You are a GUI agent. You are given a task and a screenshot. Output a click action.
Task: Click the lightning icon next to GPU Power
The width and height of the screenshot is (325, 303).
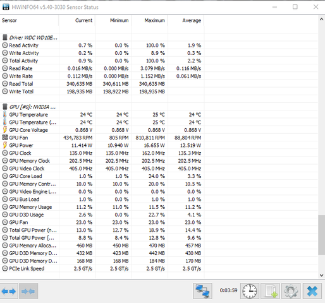point(4,145)
